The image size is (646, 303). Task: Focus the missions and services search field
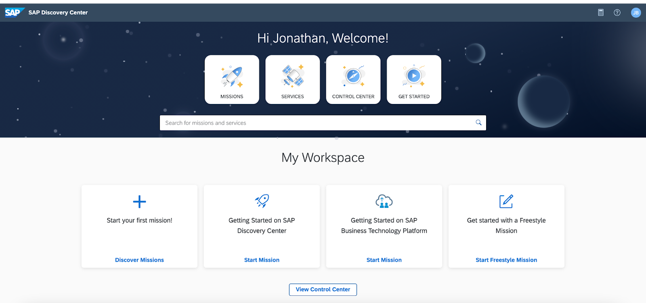click(323, 123)
